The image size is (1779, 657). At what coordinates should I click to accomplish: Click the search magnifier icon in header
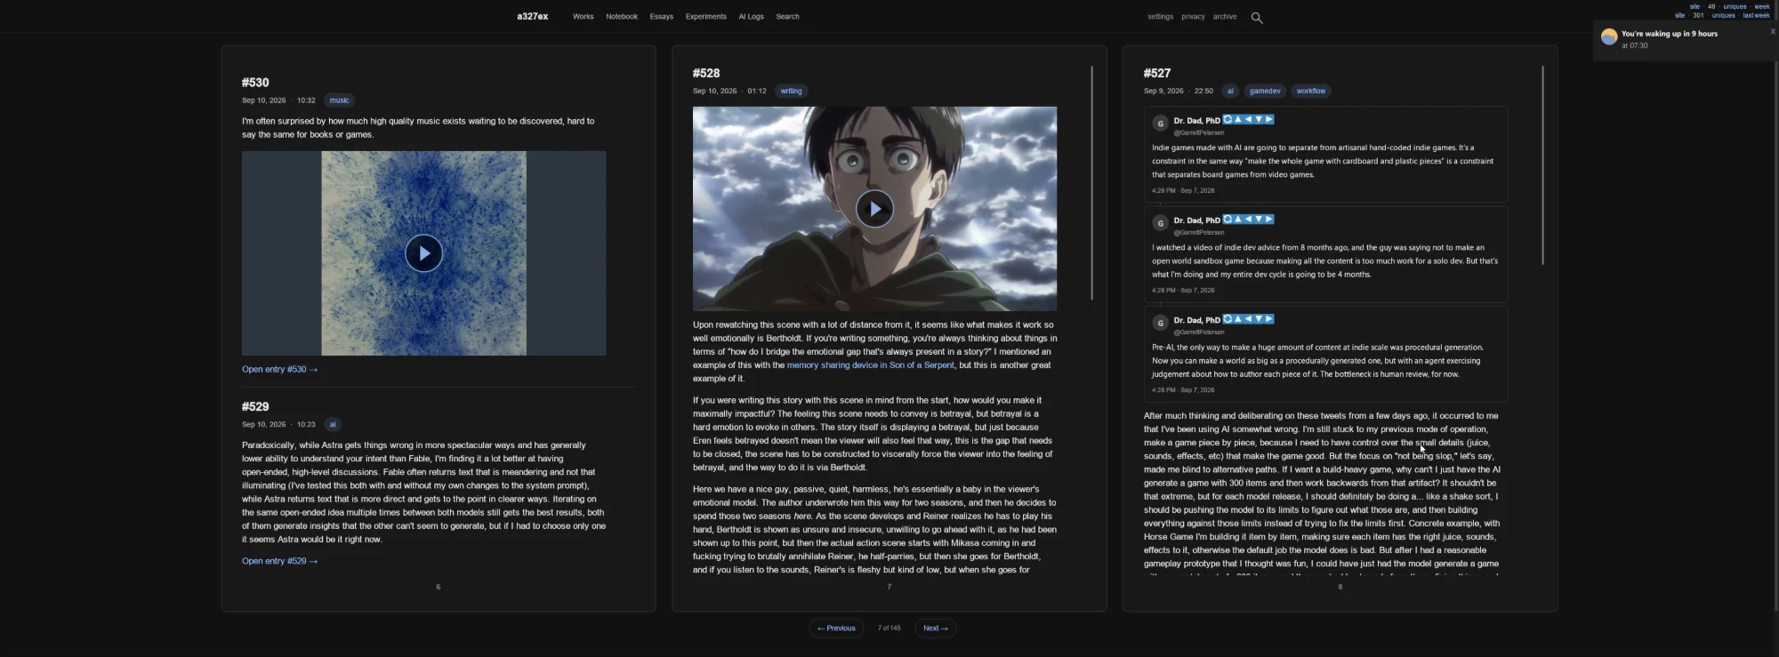click(1257, 18)
